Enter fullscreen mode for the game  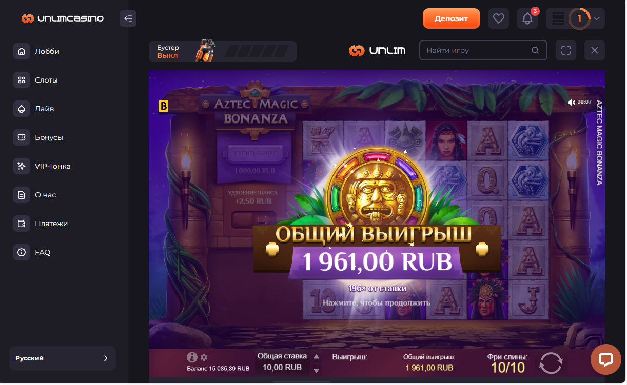click(566, 50)
